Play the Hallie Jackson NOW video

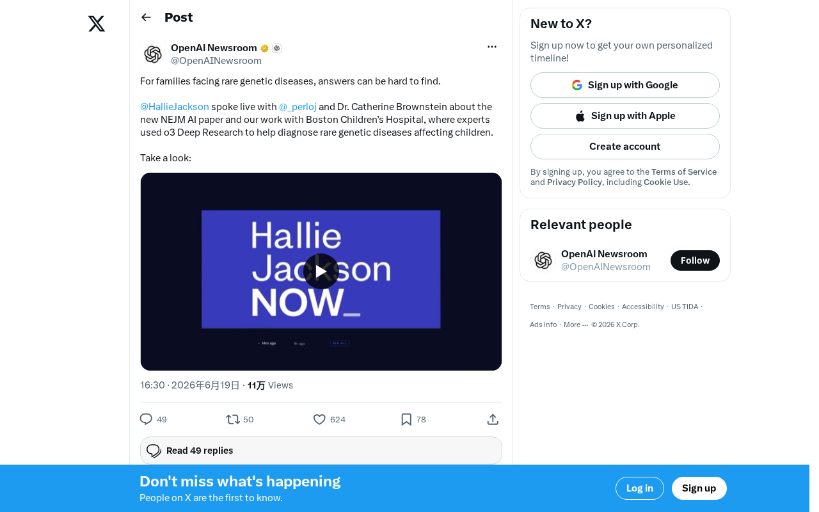point(321,271)
